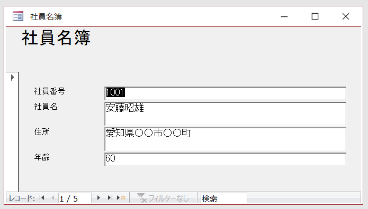Viewport: 368px width, 209px height.
Task: Click the 検索 search box
Action: point(223,198)
